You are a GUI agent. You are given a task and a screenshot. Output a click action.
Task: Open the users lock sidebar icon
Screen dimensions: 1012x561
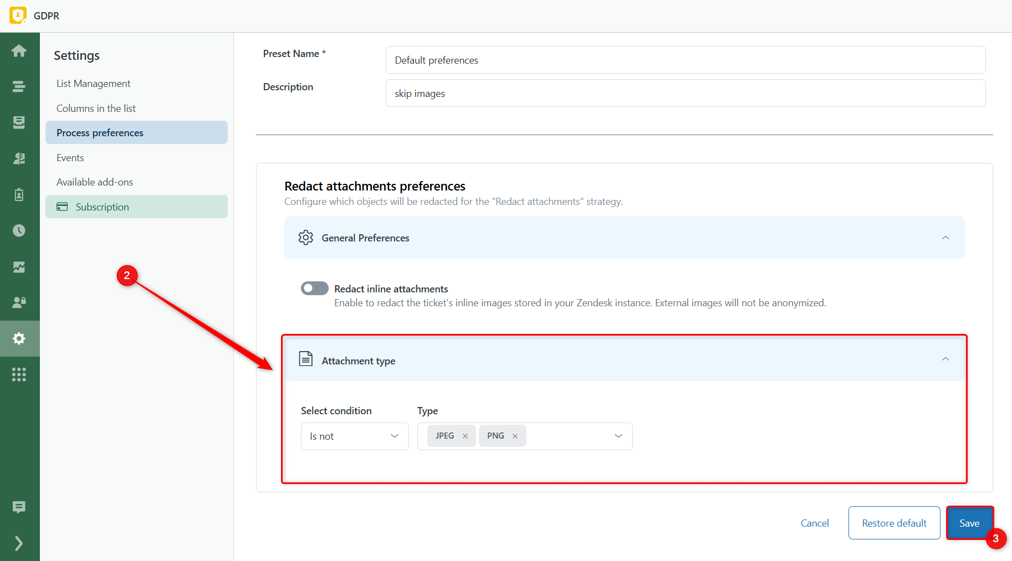(19, 302)
